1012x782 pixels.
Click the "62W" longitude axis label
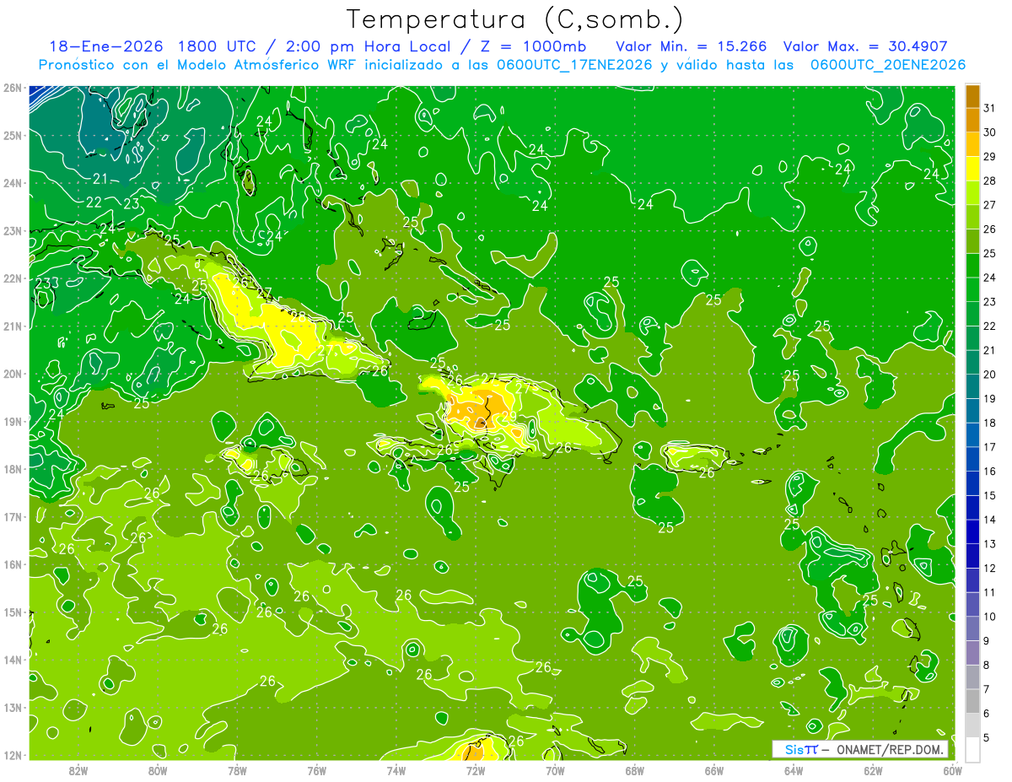(873, 770)
